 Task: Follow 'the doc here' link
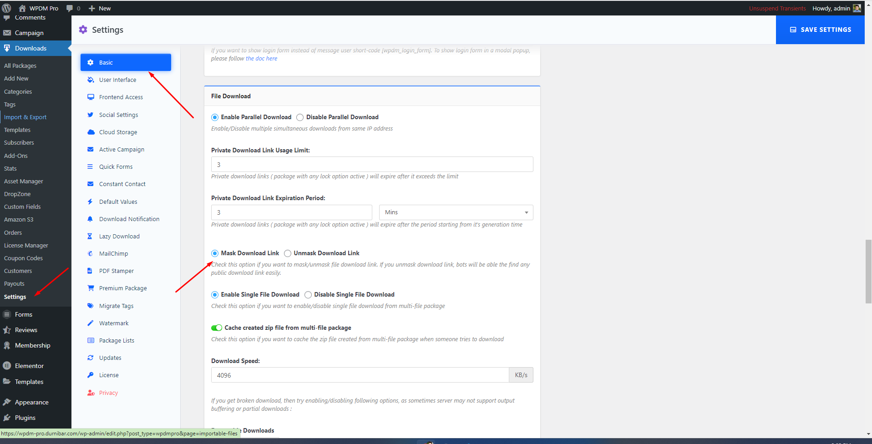click(261, 59)
